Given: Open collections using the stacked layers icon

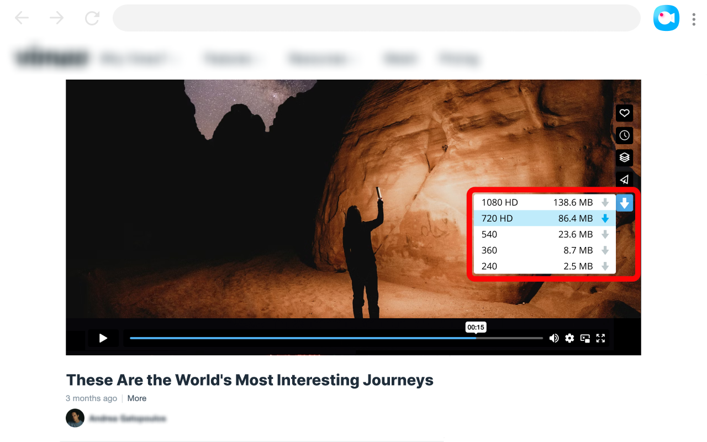Looking at the screenshot, I should click(x=624, y=157).
